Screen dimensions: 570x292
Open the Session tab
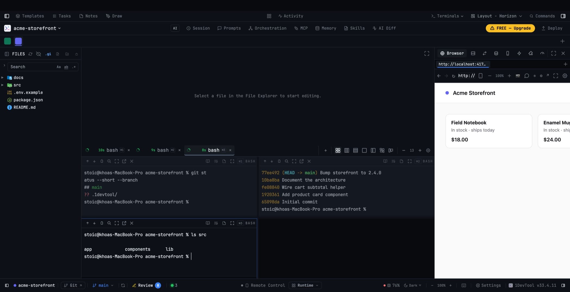tap(198, 28)
